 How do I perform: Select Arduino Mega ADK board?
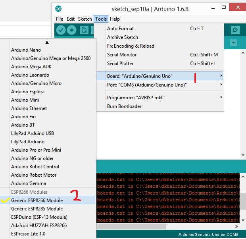pyautogui.click(x=48, y=67)
